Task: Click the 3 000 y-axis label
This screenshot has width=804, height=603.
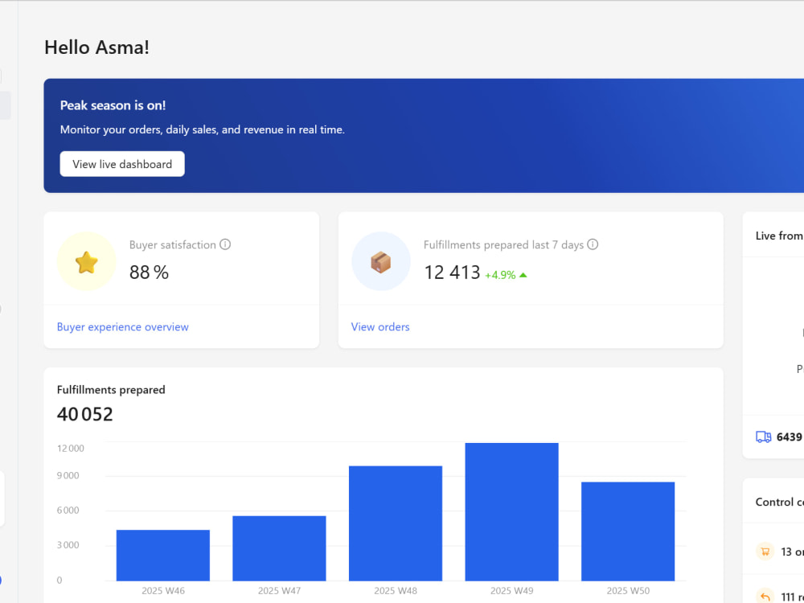Action: click(x=68, y=545)
